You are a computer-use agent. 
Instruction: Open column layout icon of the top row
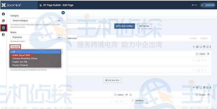(197, 47)
